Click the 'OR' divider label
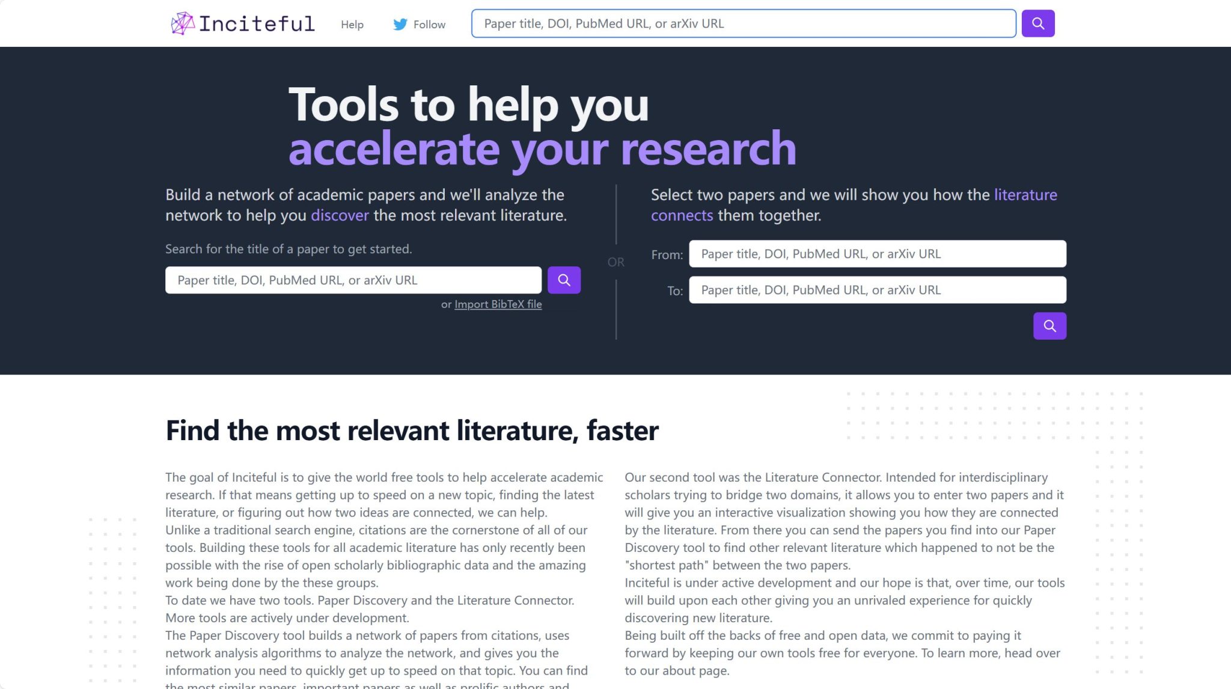Viewport: 1231px width, 689px height. click(615, 262)
